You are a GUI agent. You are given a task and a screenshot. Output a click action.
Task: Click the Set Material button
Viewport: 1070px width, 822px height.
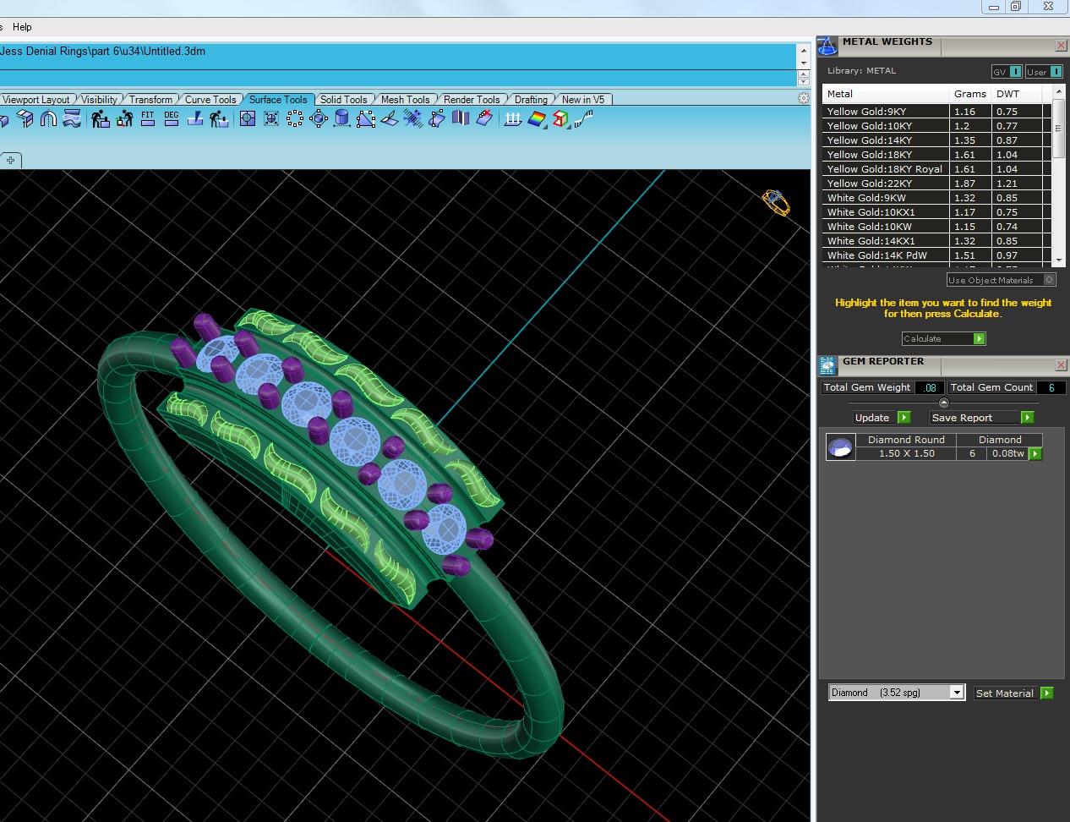pyautogui.click(x=1013, y=693)
